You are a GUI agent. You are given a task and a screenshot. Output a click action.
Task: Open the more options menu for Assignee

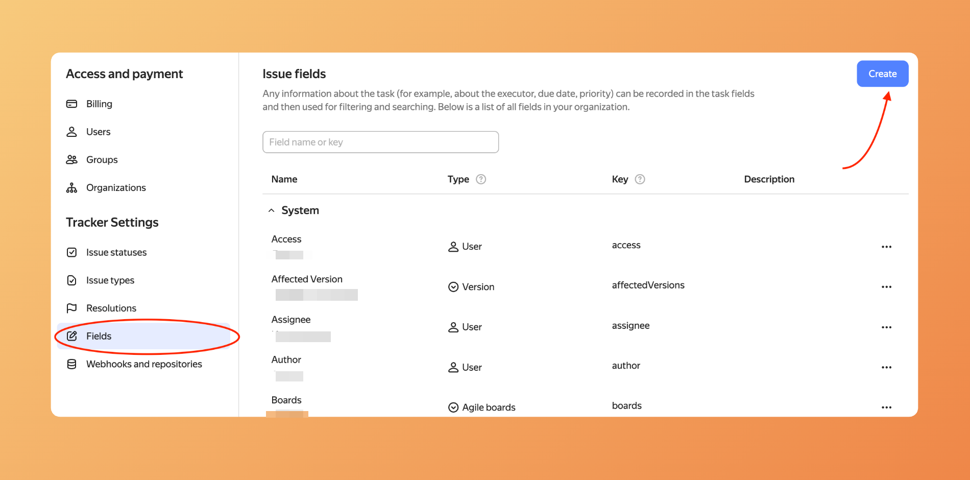tap(886, 327)
